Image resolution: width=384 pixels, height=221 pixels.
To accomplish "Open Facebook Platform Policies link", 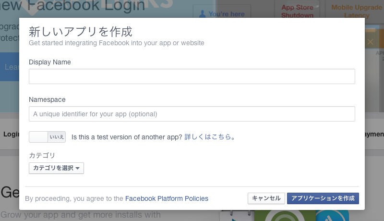I will tap(167, 198).
